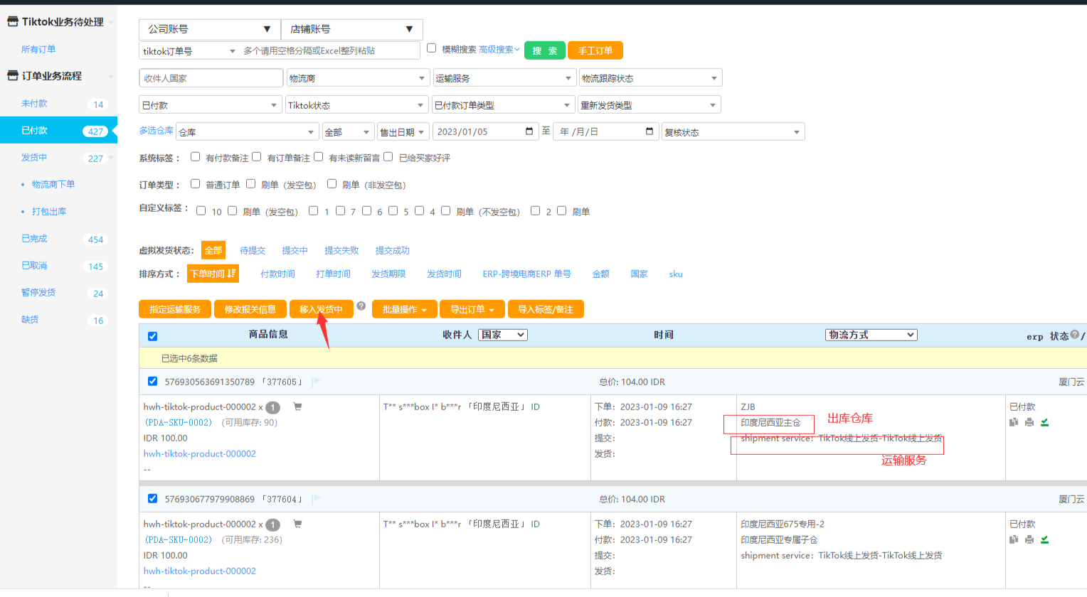This screenshot has width=1087, height=597.
Task: Open the calendar picker on 2023/01/05 field
Action: coord(529,131)
